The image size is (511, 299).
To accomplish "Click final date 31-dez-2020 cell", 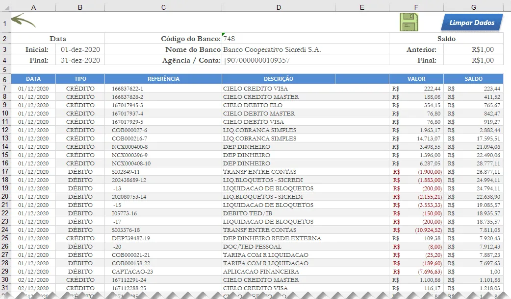I will pyautogui.click(x=80, y=60).
